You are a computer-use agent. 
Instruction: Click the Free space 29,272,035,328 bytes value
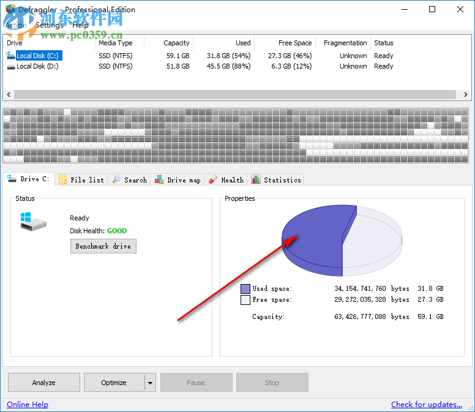click(x=372, y=300)
